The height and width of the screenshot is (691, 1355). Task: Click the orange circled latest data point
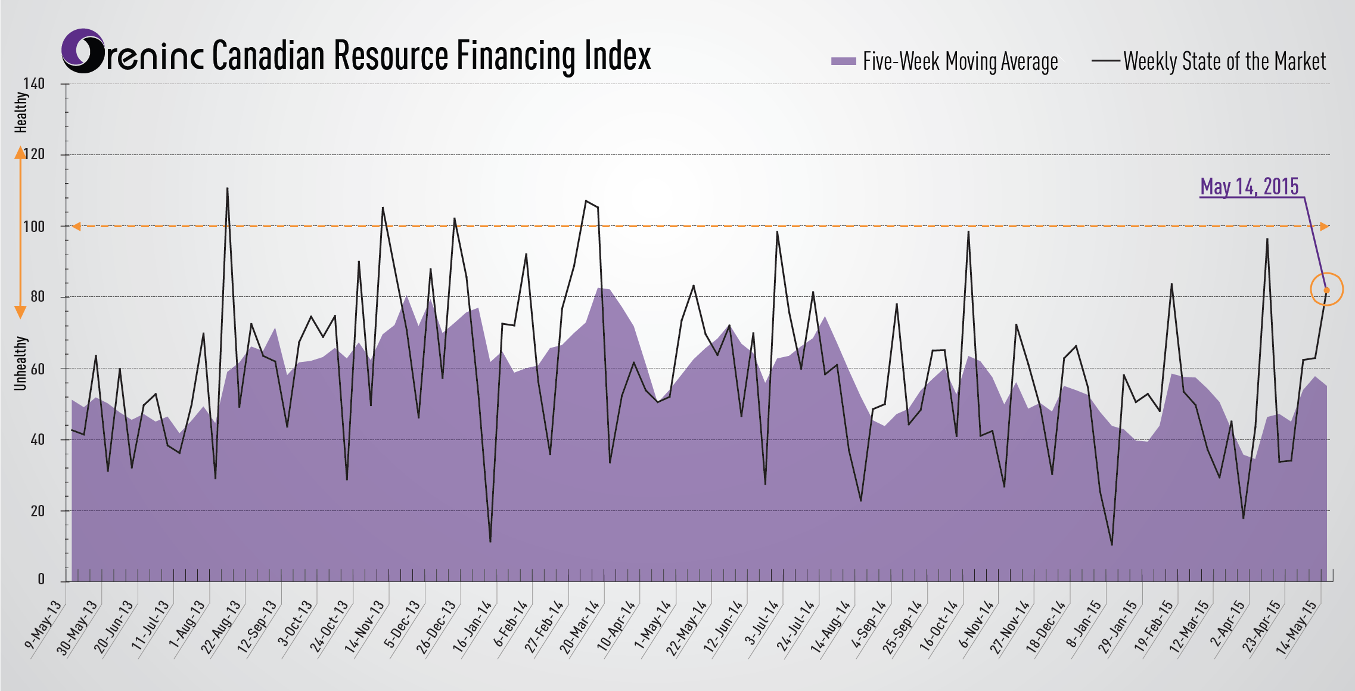click(1326, 290)
